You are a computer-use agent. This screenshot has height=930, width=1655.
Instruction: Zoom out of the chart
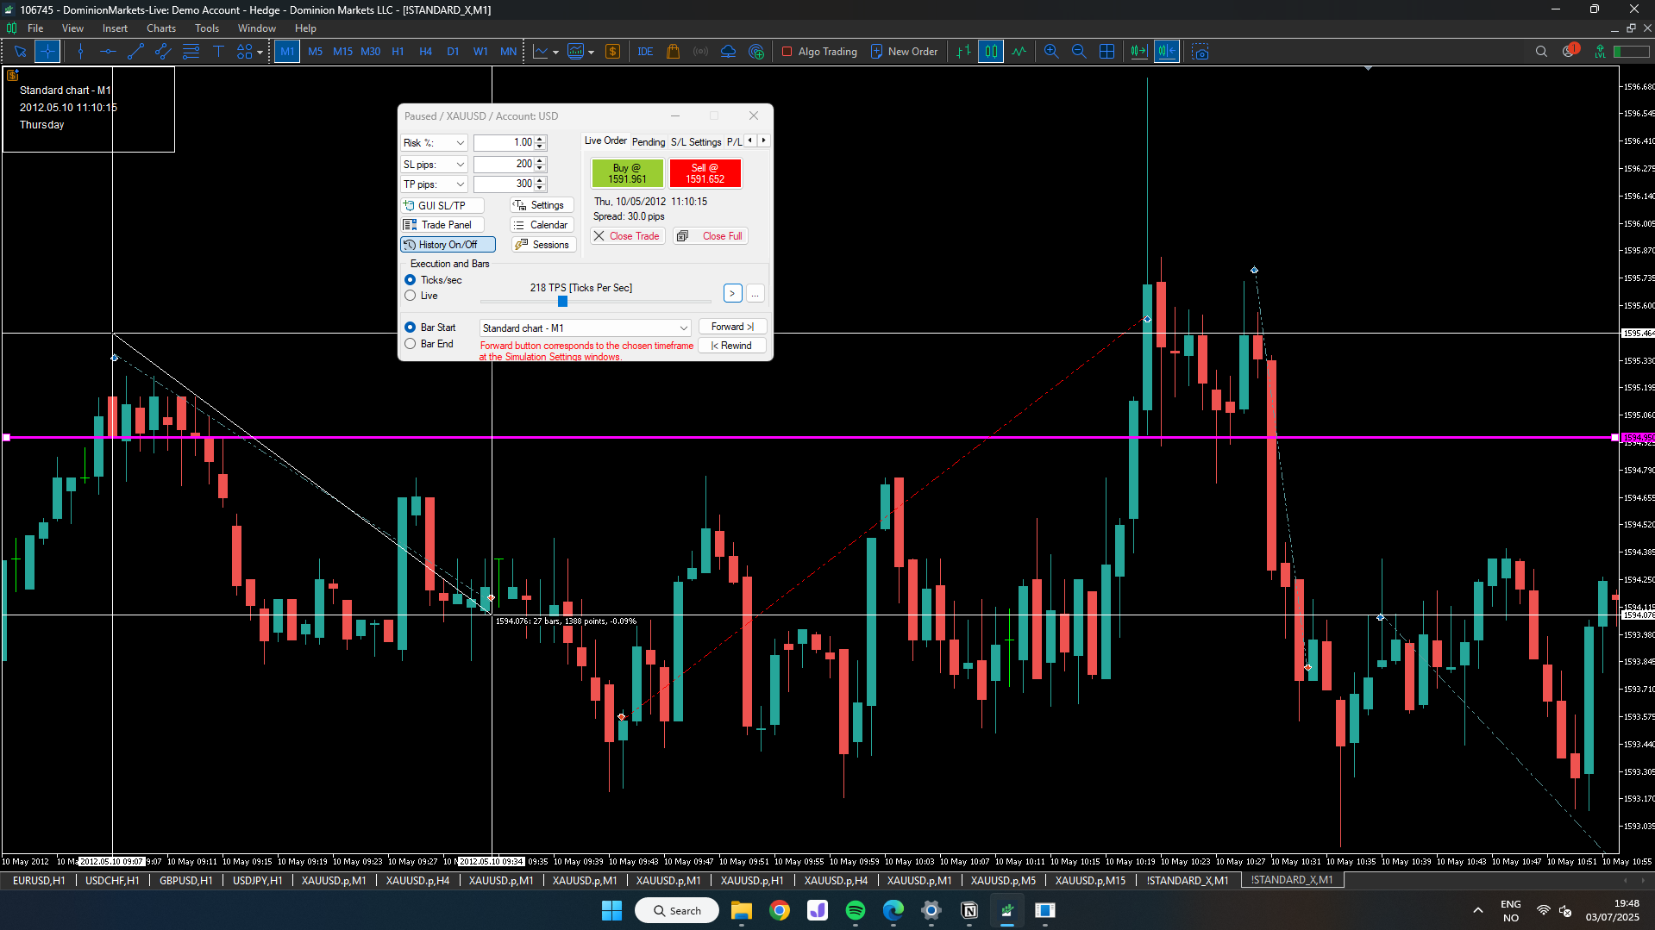[1079, 52]
